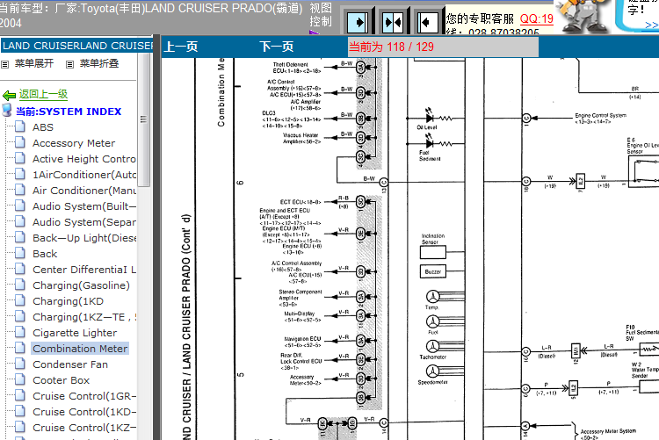The image size is (659, 440).
Task: Click the LAND CRUISER tab header
Action: tap(77, 46)
